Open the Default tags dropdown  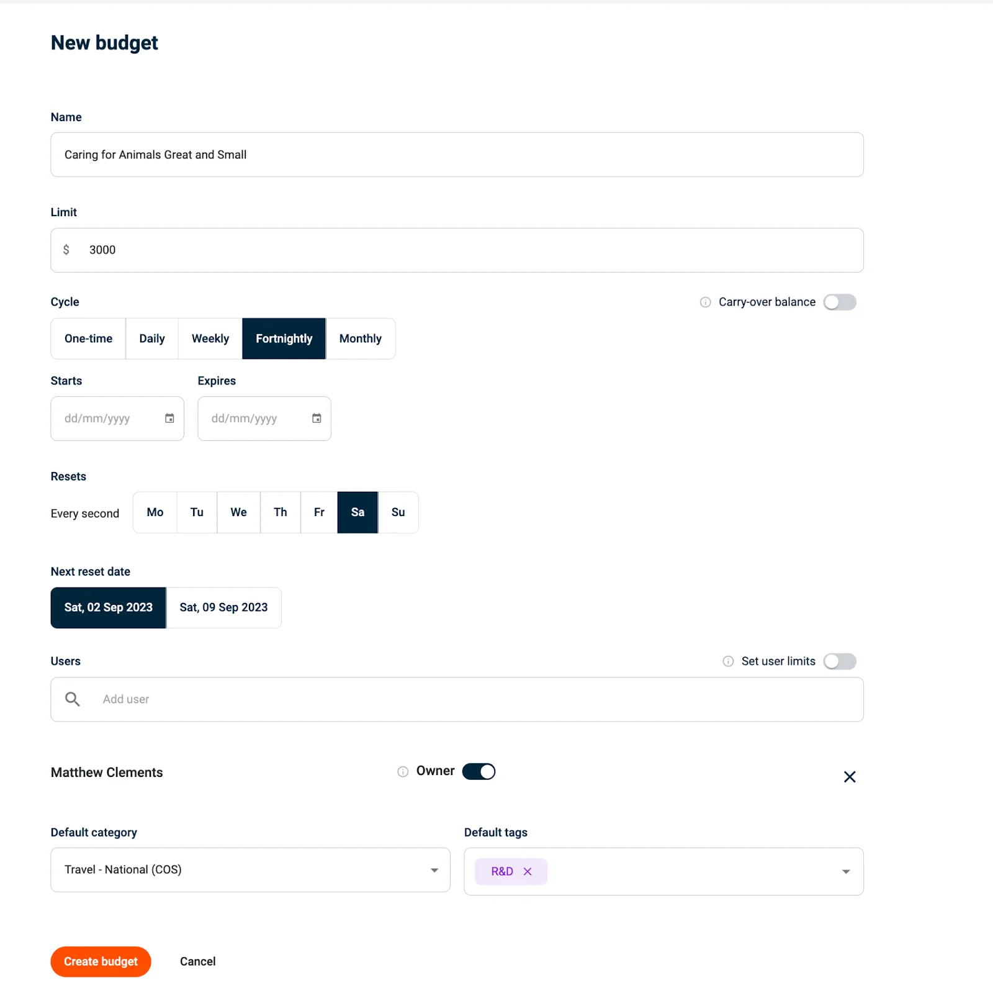pyautogui.click(x=845, y=871)
